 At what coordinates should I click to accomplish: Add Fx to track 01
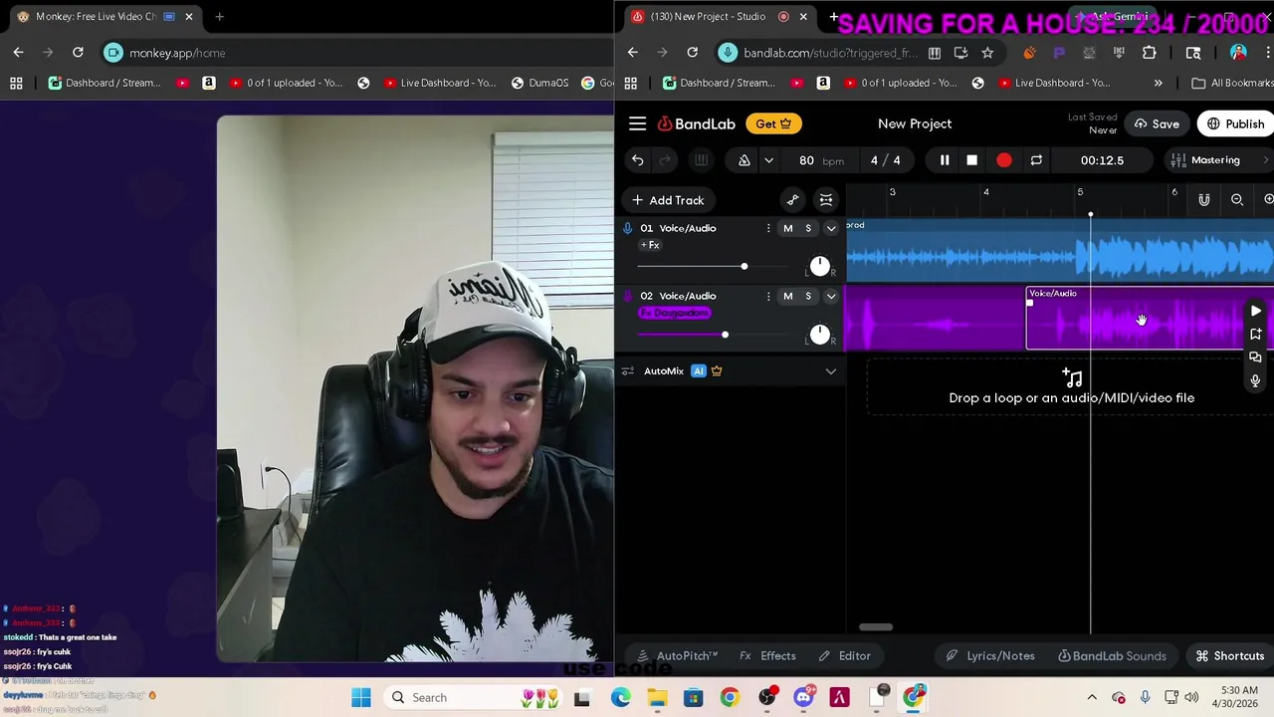point(649,245)
